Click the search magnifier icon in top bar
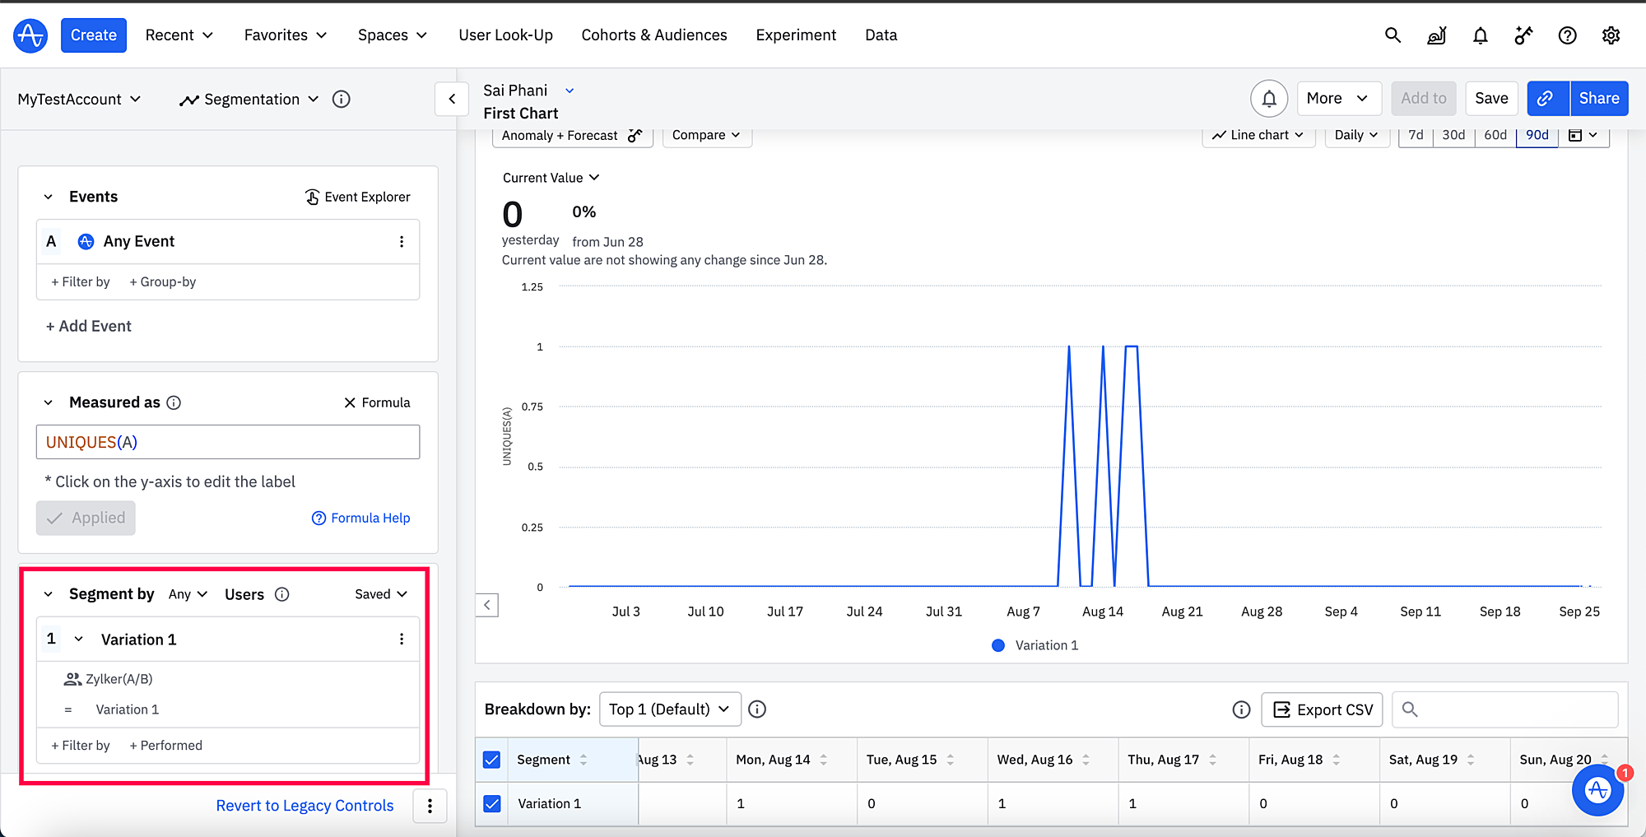This screenshot has height=837, width=1646. point(1393,35)
